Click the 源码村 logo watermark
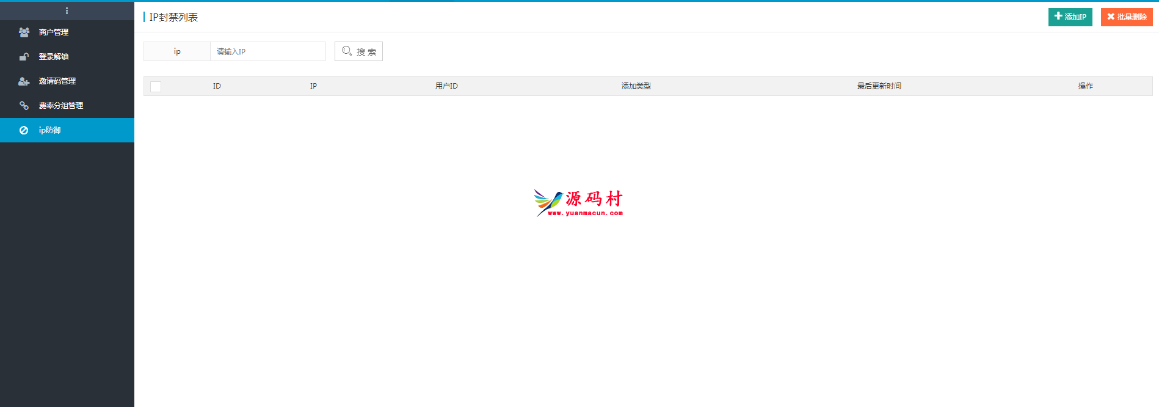 [578, 202]
